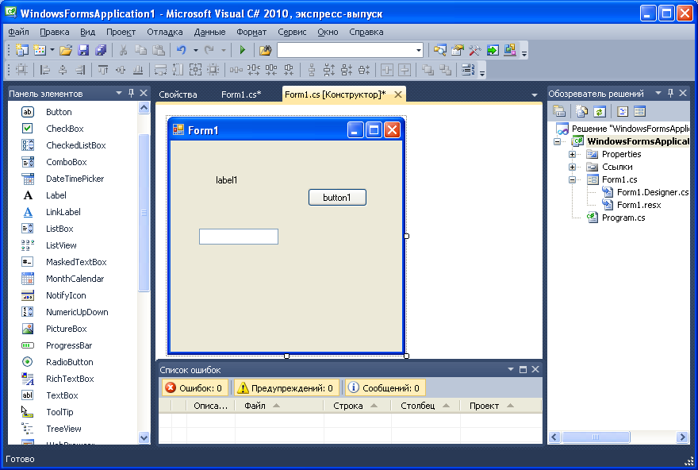This screenshot has height=470, width=698.
Task: Collapse the WindowsFormsApplication project node
Action: pyautogui.click(x=557, y=141)
